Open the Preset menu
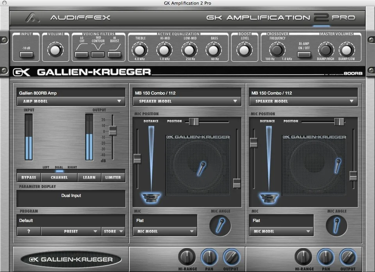This screenshot has width=375, height=272. (71, 231)
